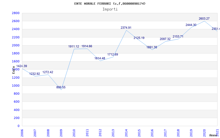Select data label 2097.32
Viewport: 220px width, 138px height.
[165, 39]
